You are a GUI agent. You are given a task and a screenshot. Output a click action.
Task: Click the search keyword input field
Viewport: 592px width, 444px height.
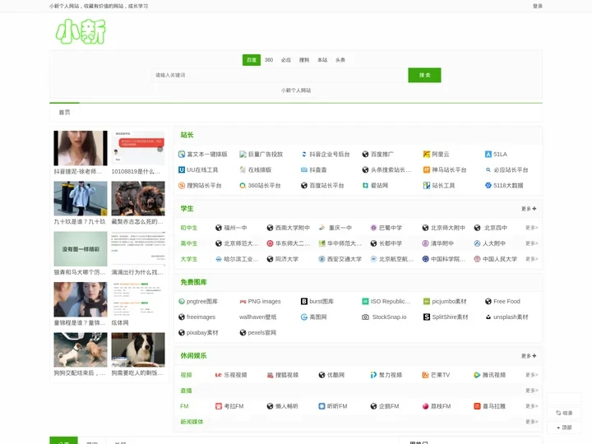click(280, 75)
